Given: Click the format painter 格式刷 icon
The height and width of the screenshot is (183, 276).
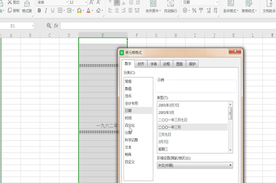Looking at the screenshot, I should pos(27,7).
